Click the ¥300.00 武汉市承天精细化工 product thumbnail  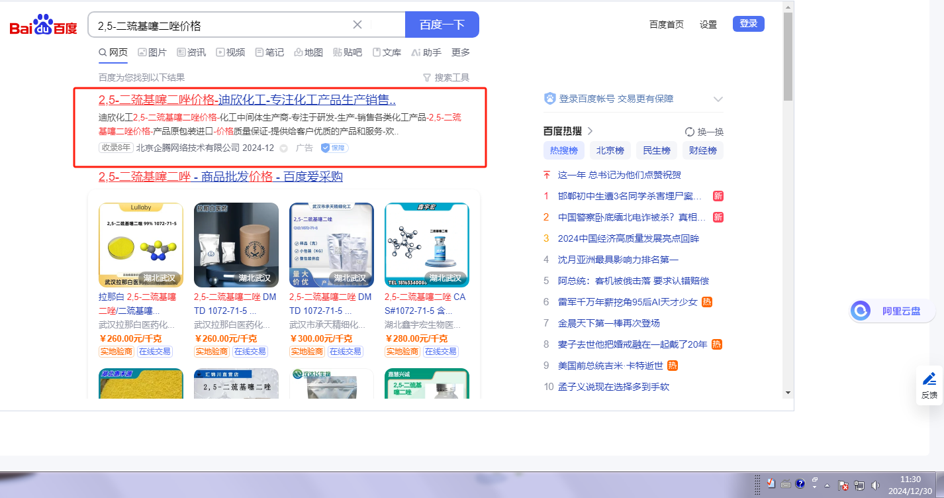(x=331, y=244)
